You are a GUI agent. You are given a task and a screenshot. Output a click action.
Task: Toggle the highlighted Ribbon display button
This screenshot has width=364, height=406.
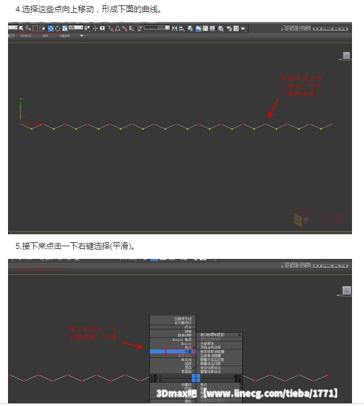pyautogui.click(x=198, y=28)
